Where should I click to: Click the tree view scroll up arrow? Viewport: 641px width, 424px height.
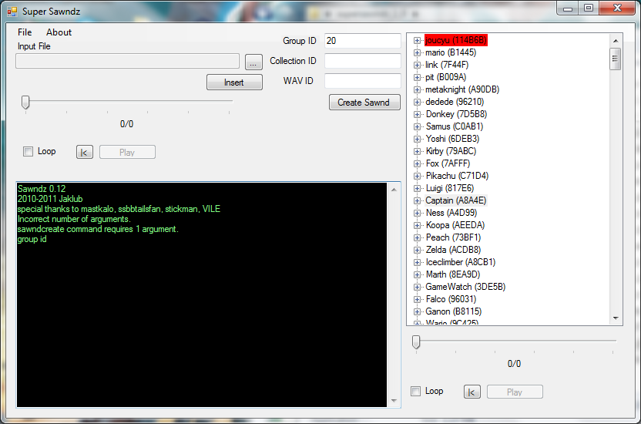(x=616, y=41)
